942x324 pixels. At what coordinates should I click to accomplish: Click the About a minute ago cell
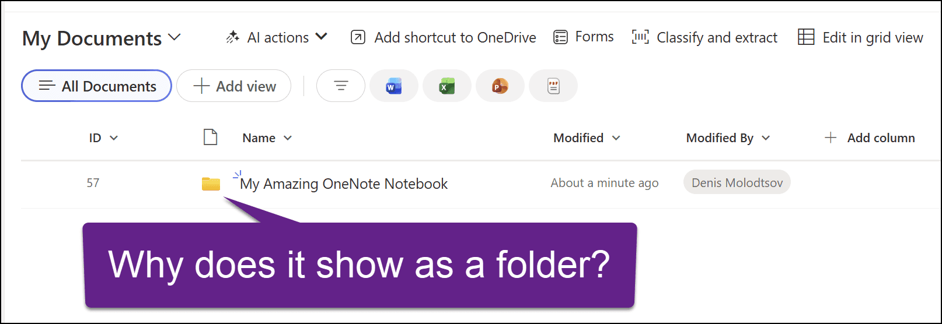coord(605,183)
